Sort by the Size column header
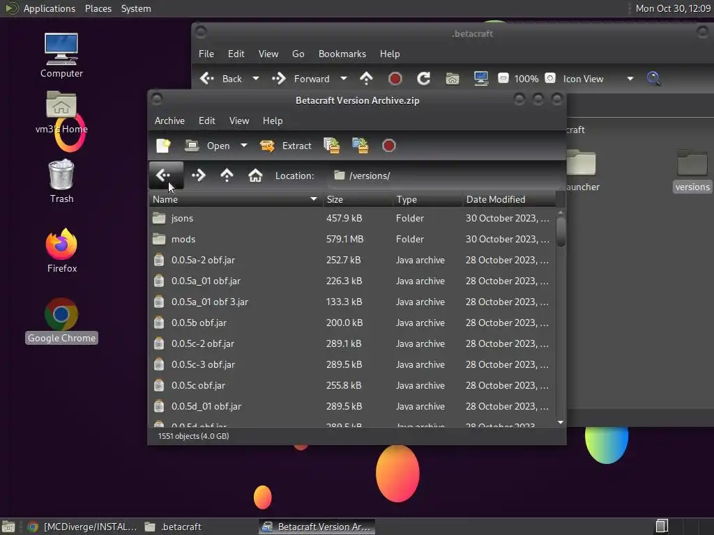 358,199
